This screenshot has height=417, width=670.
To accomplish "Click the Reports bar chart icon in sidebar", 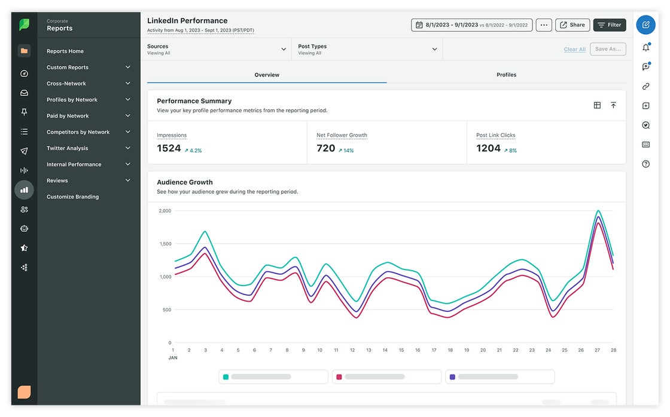I will pyautogui.click(x=24, y=190).
